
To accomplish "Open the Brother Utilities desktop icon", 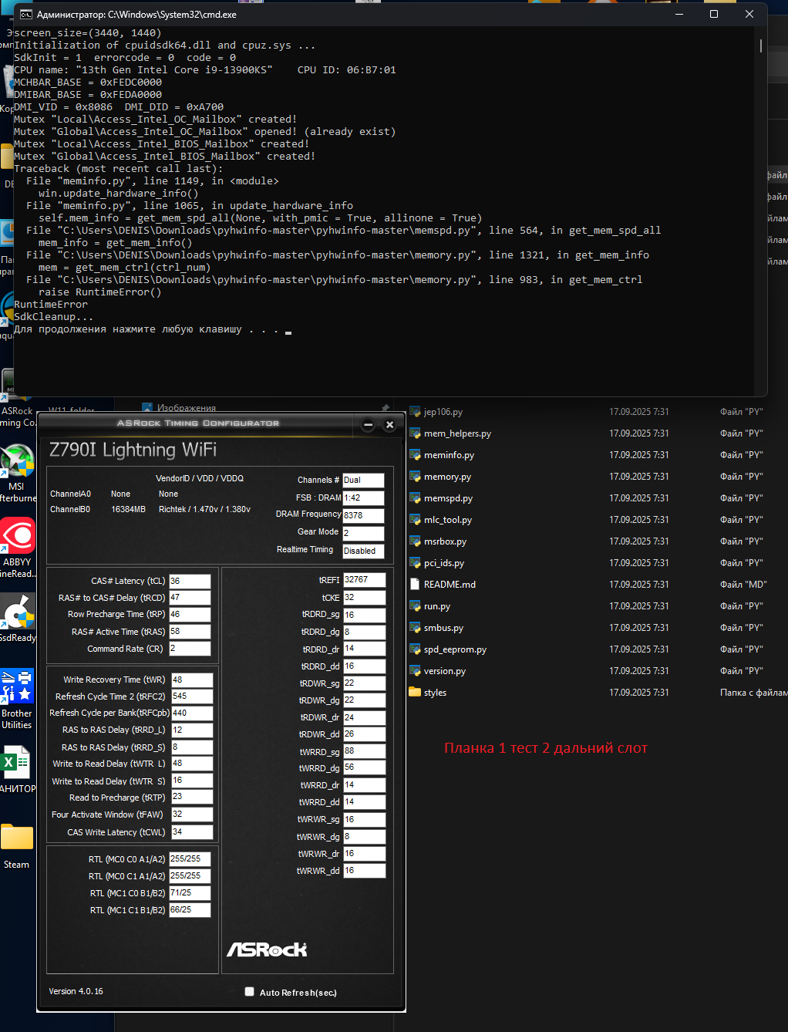I will pos(17,686).
